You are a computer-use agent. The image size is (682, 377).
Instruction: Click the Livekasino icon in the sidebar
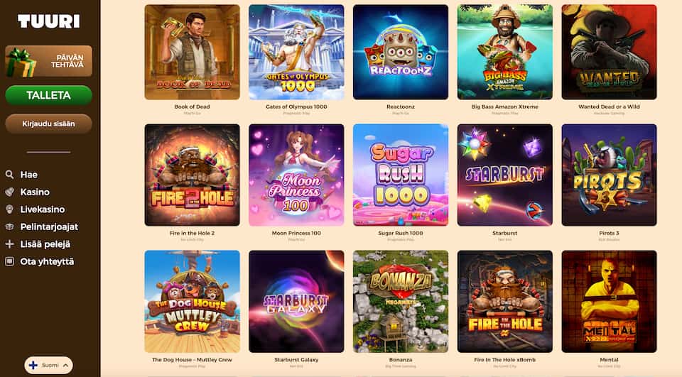point(9,209)
